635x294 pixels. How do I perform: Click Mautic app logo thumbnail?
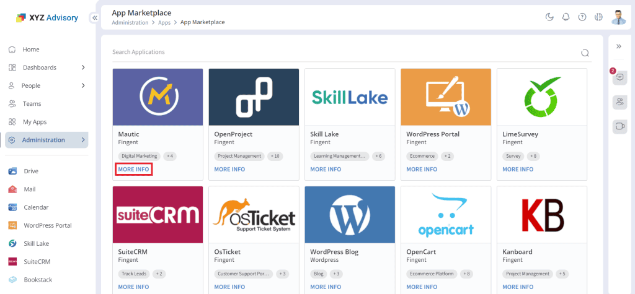[158, 97]
